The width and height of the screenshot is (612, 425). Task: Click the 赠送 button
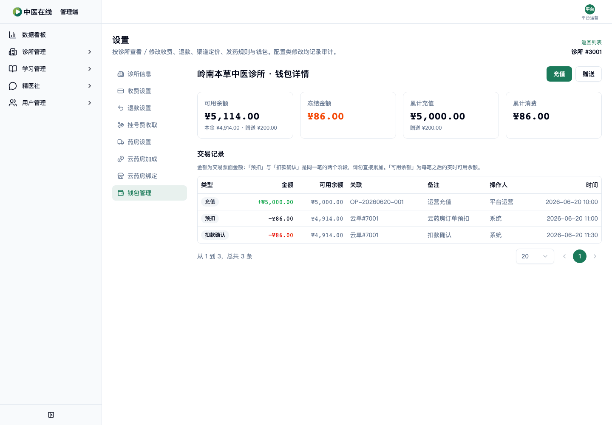coord(589,74)
